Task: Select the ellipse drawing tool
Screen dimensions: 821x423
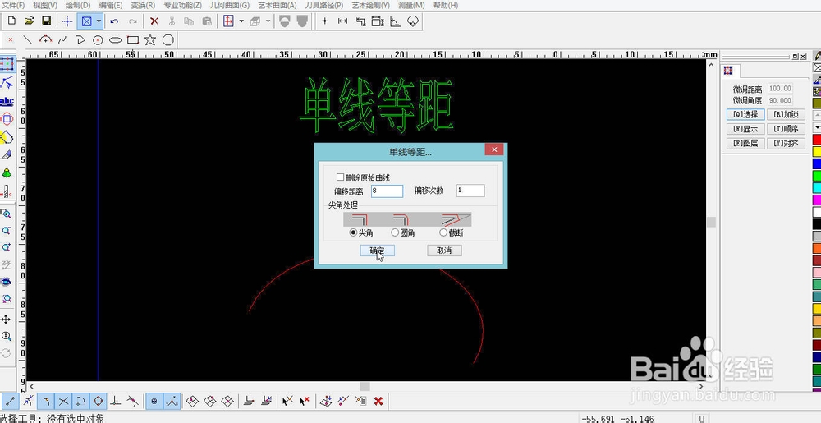Action: (x=115, y=39)
